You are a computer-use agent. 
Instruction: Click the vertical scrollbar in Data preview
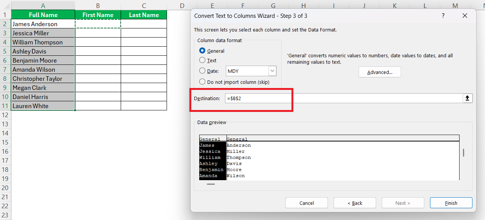coord(463,153)
